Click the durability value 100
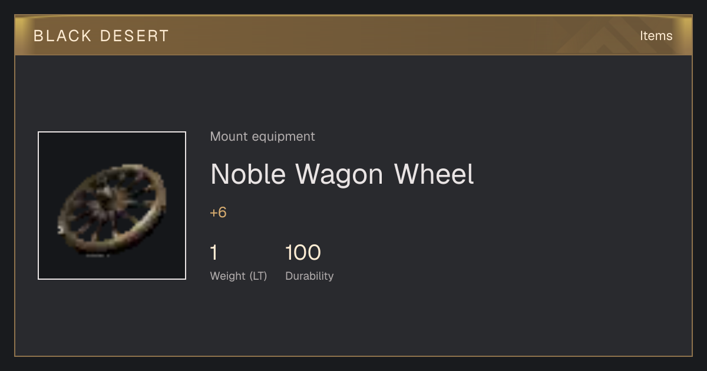The width and height of the screenshot is (707, 371). pos(303,253)
